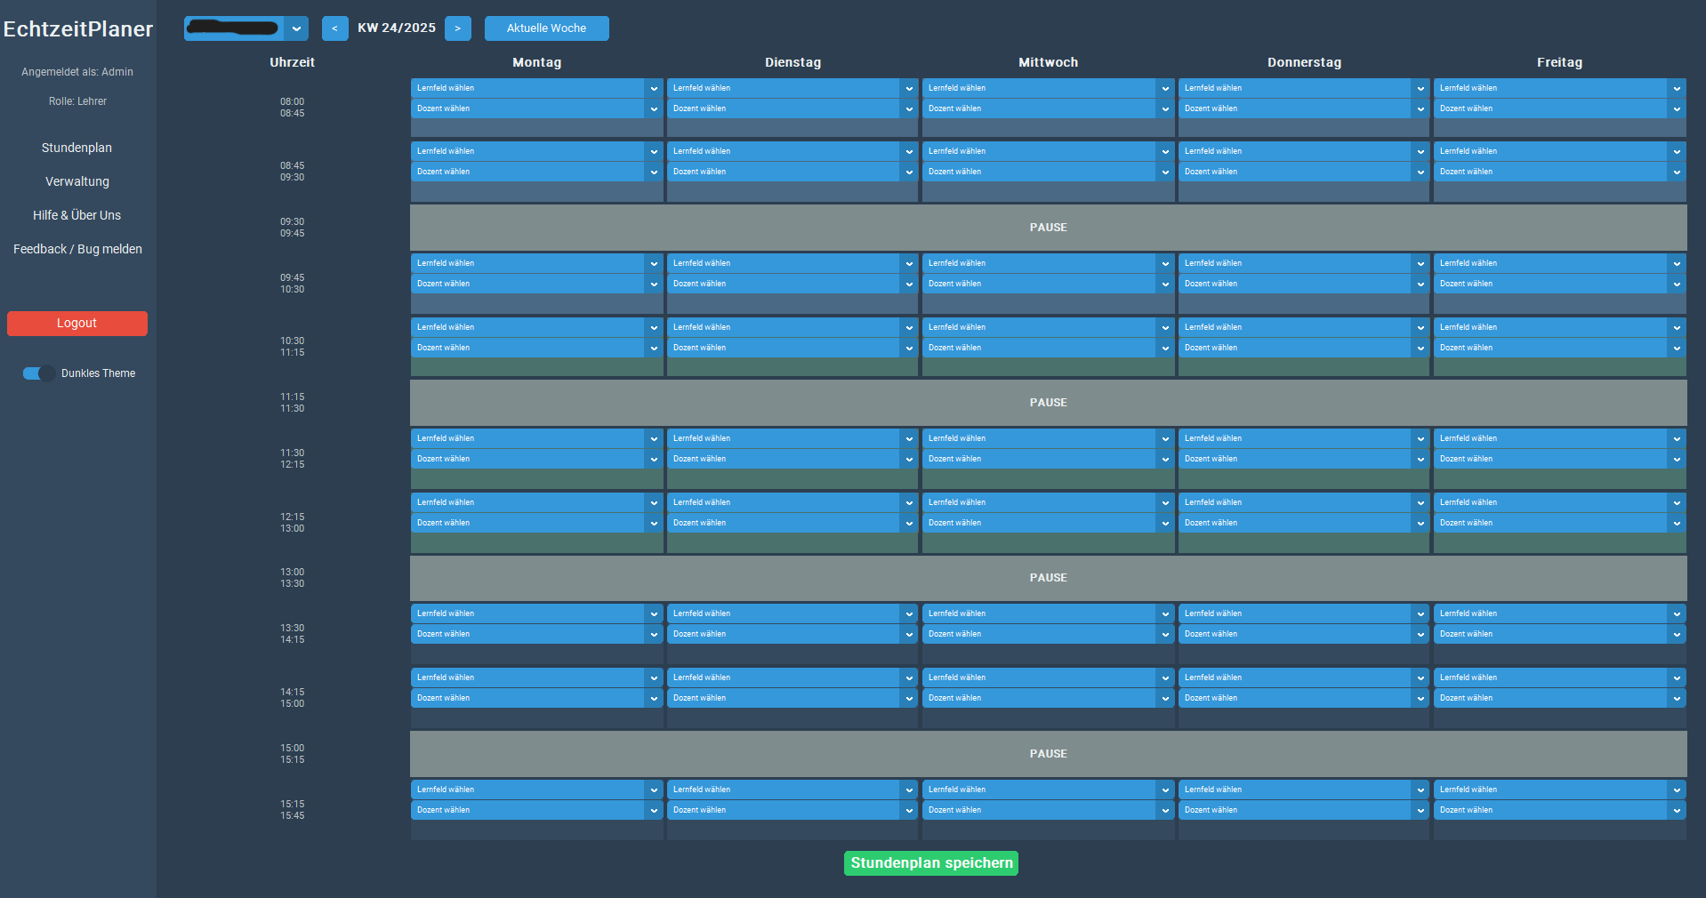
Task: Open Montag 14:15 Dozent wählen dropdown
Action: pos(536,698)
